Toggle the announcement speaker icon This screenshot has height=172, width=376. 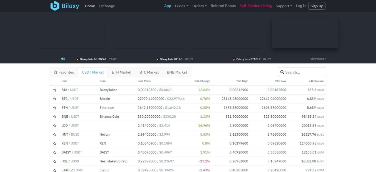[63, 59]
